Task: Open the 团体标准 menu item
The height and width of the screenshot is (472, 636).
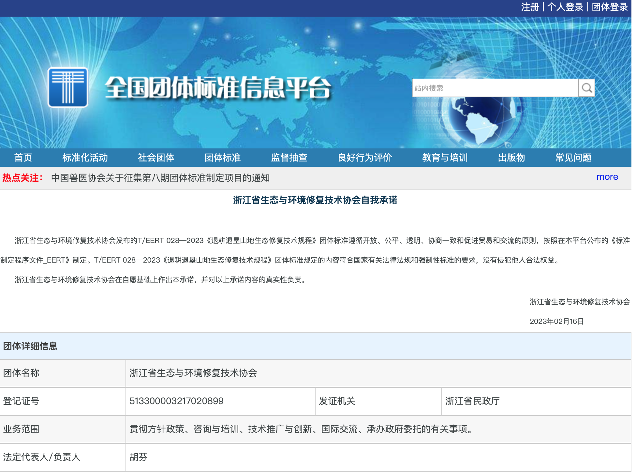Action: [x=223, y=158]
